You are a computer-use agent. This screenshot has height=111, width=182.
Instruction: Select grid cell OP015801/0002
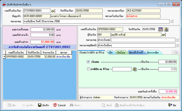pos(16,57)
